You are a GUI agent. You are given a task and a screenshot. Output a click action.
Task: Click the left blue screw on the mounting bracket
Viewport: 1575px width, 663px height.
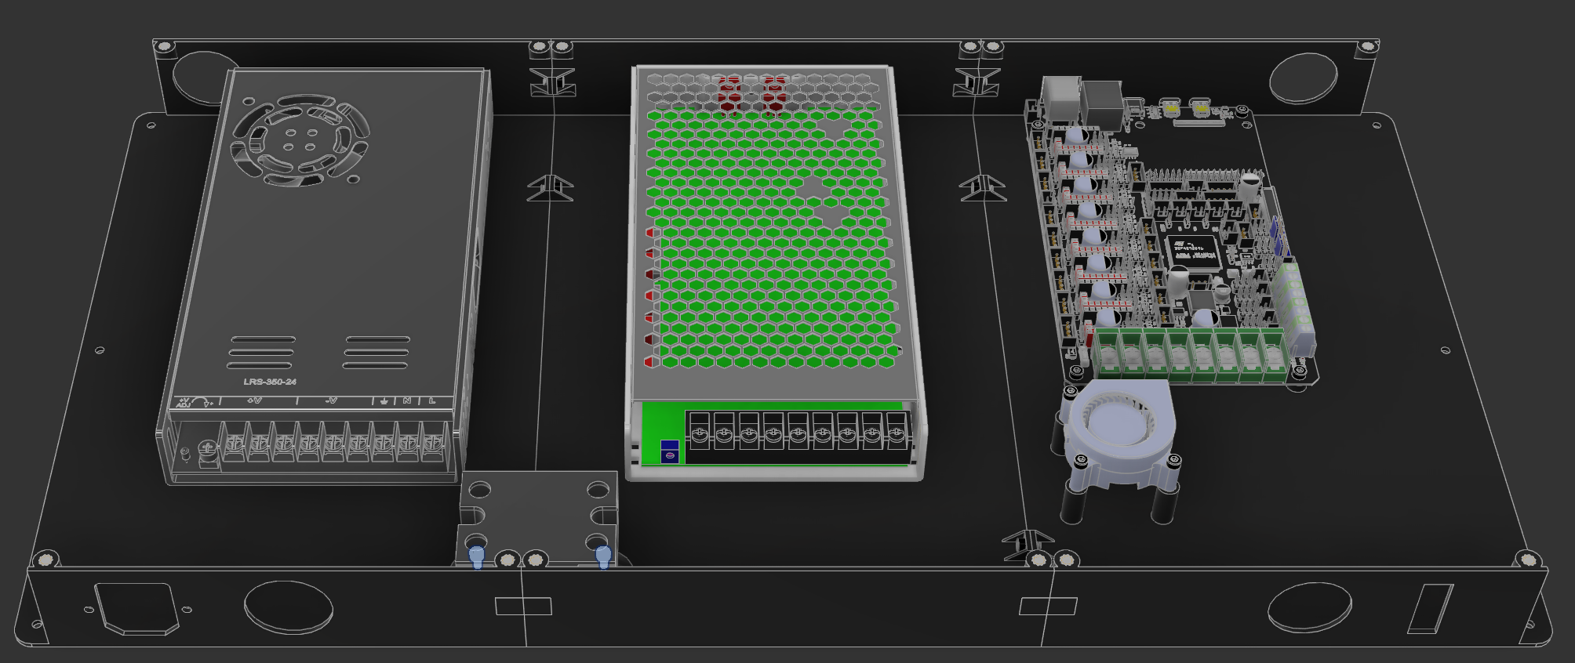coord(476,557)
